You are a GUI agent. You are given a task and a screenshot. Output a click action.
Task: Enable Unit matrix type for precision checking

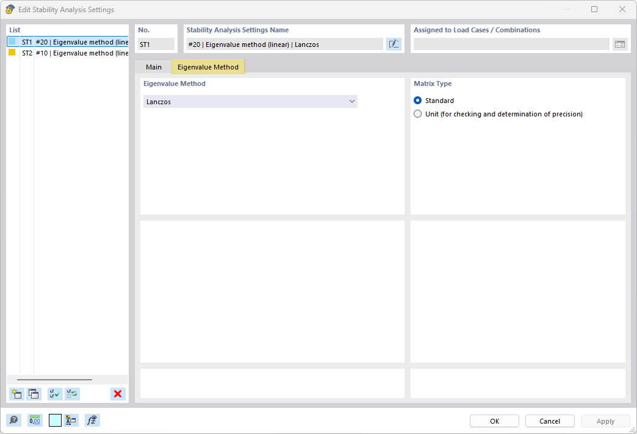pyautogui.click(x=417, y=113)
